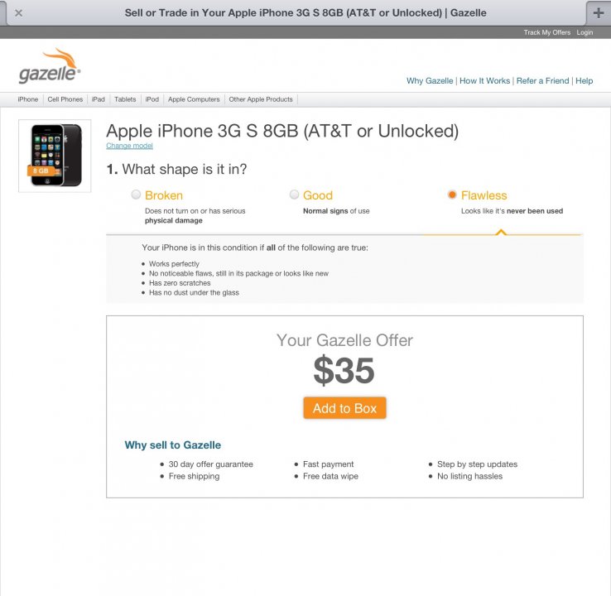Open Refer a Friend link
Image resolution: width=611 pixels, height=596 pixels.
click(x=542, y=80)
